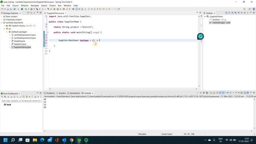The image size is (256, 144).
Task: Click the Save toolbar icon
Action: point(8,9)
